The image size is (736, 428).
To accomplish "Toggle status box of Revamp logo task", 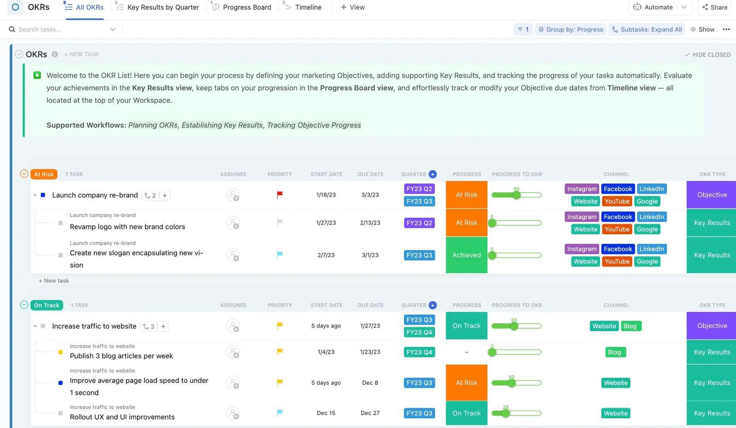I will [60, 223].
